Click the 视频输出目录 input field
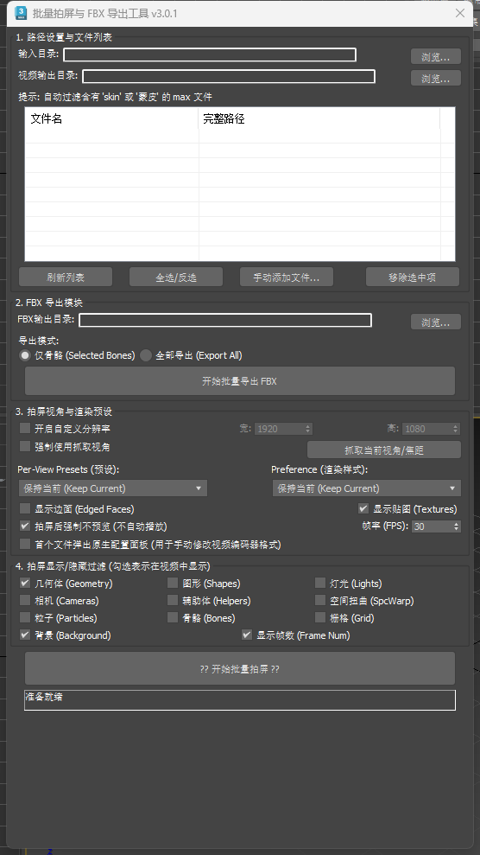 point(229,76)
